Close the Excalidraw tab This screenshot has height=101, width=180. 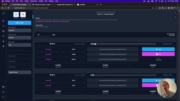tap(97, 4)
